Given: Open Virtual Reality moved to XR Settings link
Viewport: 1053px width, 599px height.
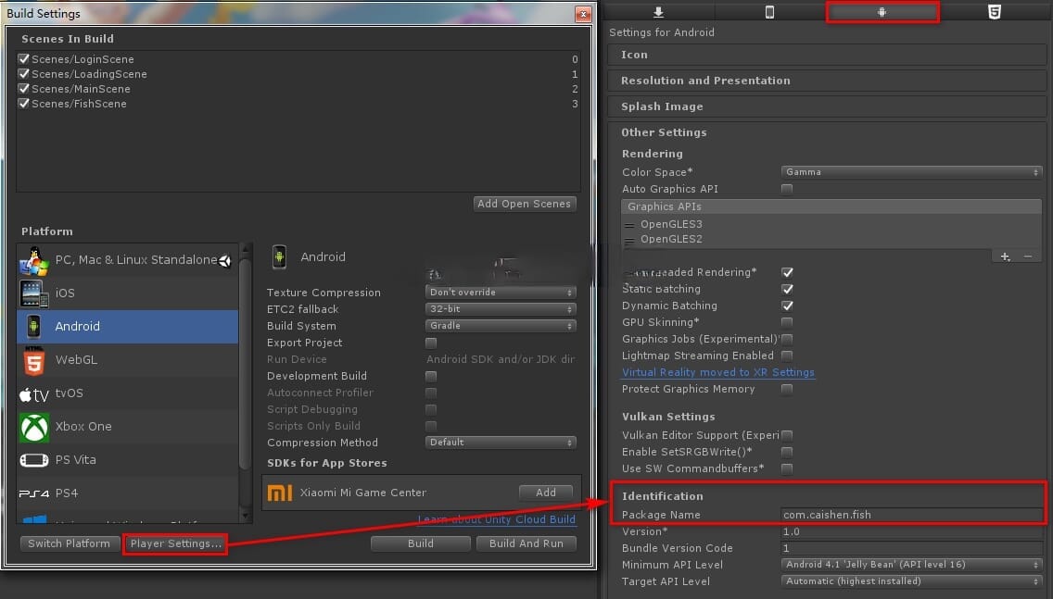Looking at the screenshot, I should pyautogui.click(x=717, y=373).
